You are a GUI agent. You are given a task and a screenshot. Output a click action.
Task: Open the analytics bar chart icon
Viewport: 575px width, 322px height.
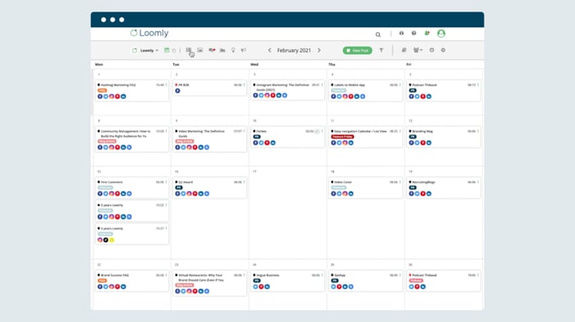click(223, 50)
